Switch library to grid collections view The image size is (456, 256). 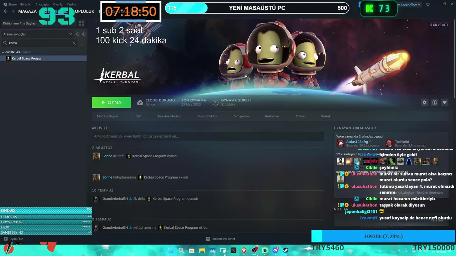[x=81, y=23]
